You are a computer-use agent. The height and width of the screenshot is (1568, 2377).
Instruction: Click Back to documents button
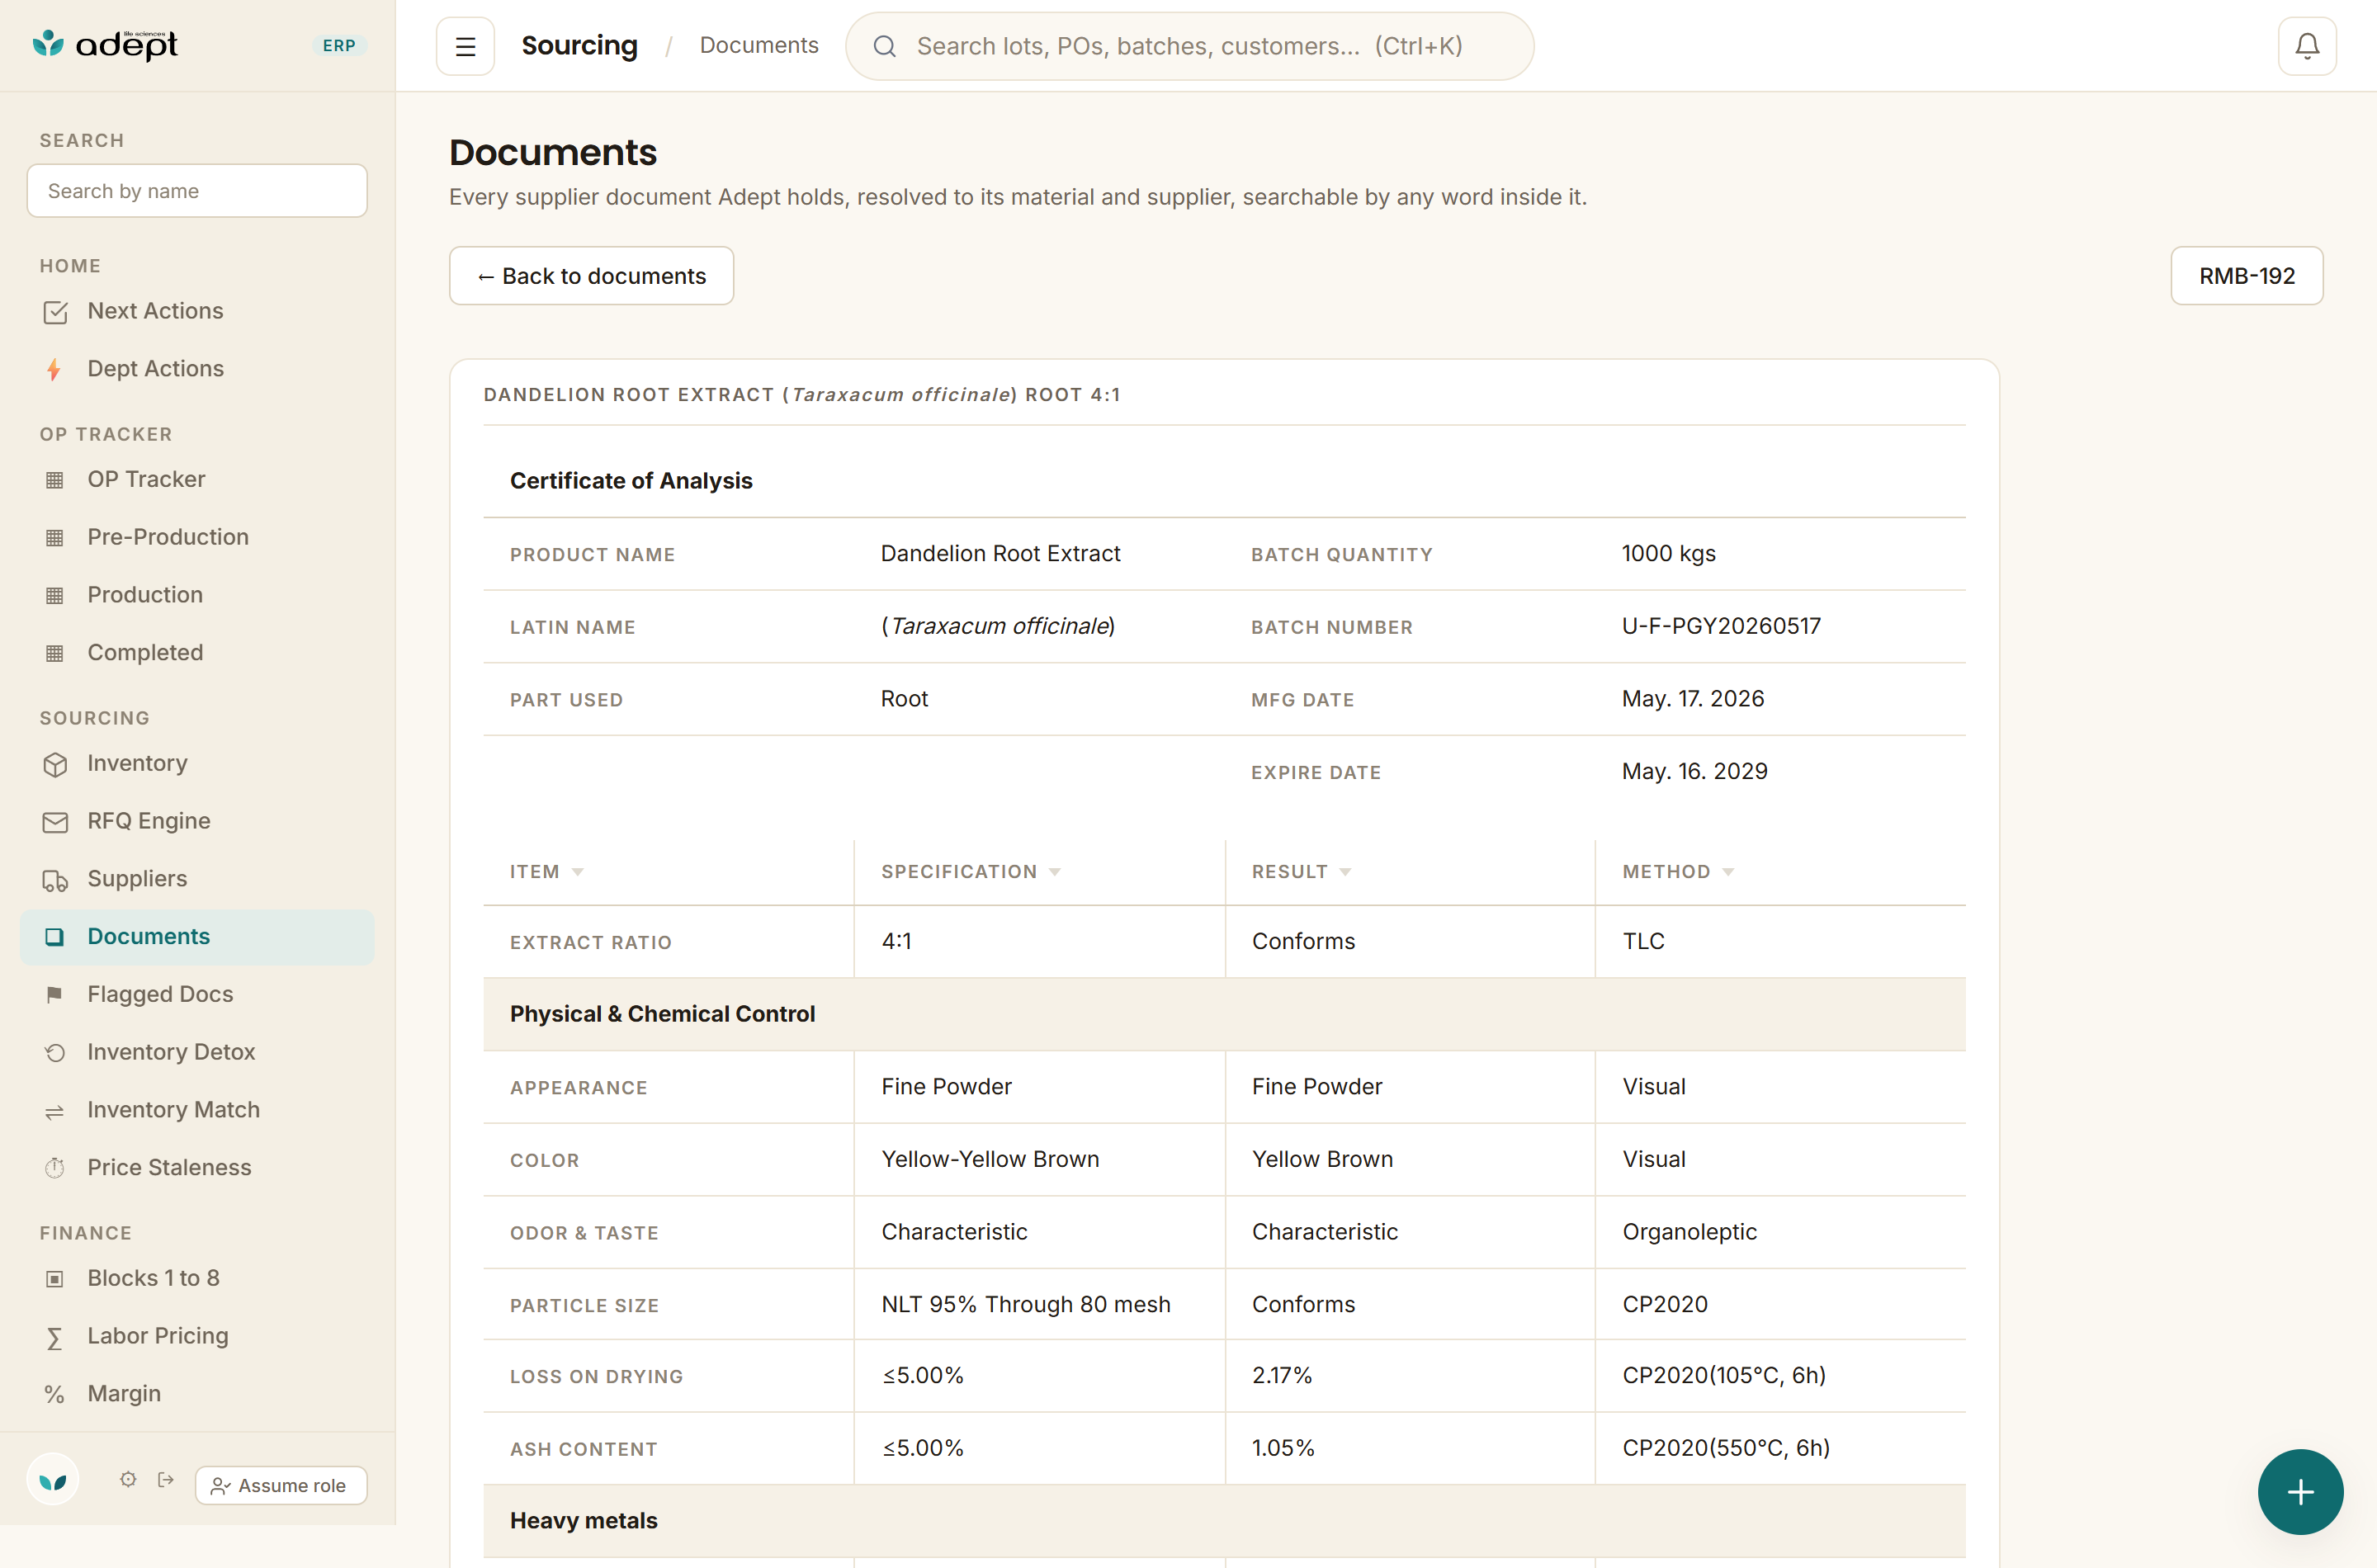[x=591, y=276]
